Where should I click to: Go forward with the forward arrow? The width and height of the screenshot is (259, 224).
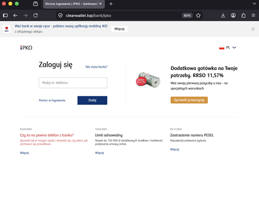point(26,15)
